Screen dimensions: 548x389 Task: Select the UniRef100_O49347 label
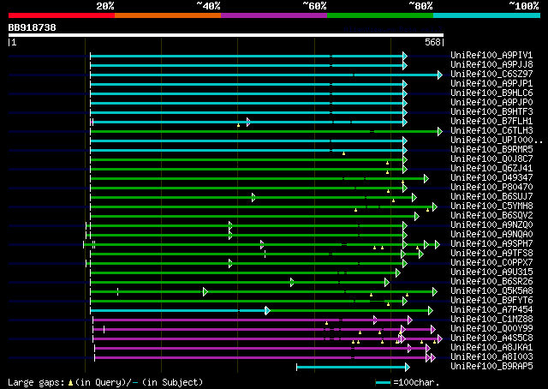491,178
